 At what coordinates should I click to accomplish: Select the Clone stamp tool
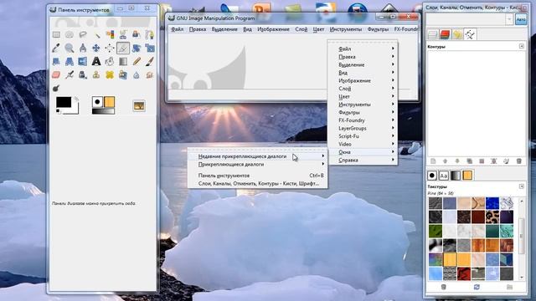coord(96,74)
